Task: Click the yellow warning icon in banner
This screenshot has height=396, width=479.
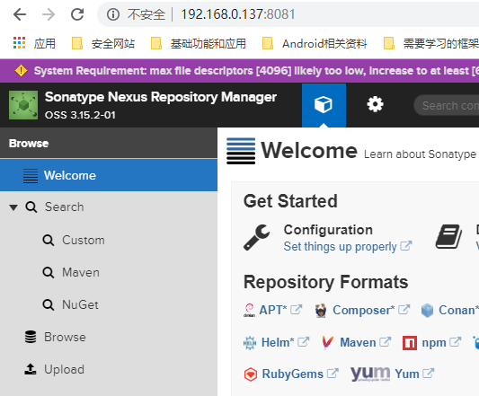Action: pos(21,71)
